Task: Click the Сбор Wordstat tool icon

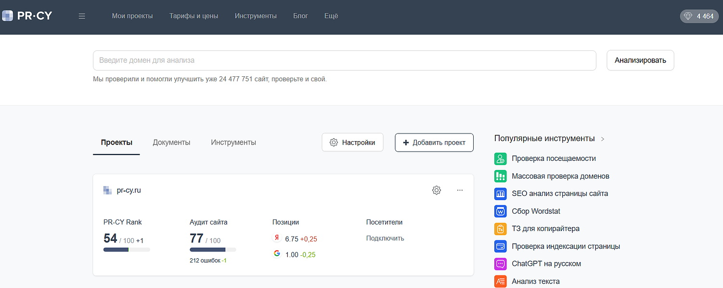Action: [501, 211]
